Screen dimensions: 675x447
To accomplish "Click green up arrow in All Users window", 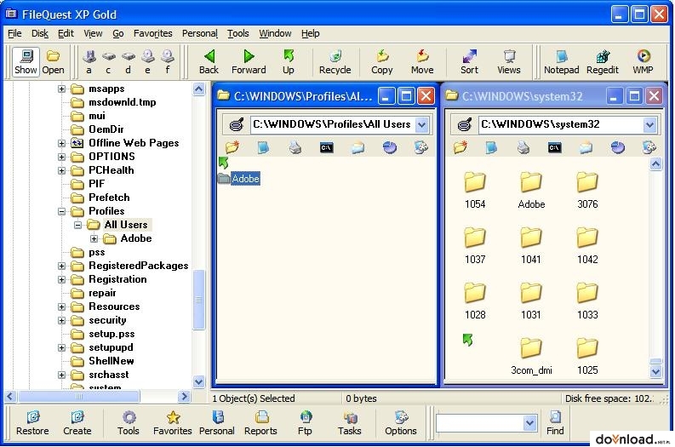I will 223,163.
